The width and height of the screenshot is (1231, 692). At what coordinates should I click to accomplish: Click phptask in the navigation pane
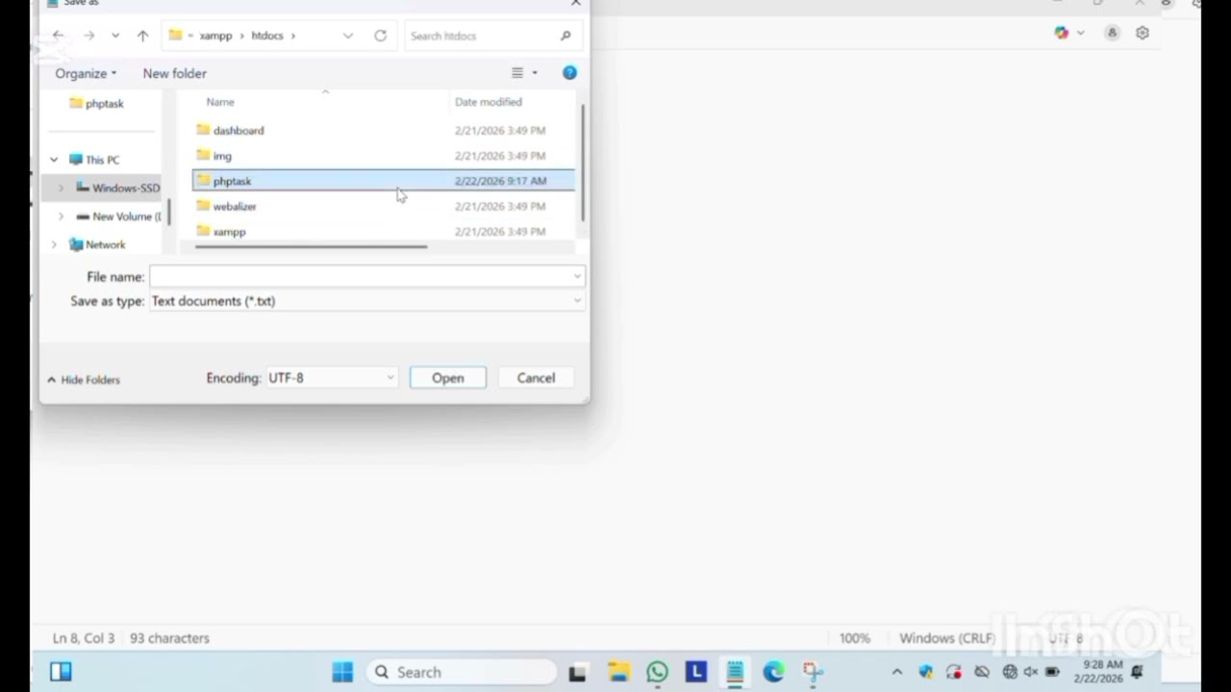[96, 103]
